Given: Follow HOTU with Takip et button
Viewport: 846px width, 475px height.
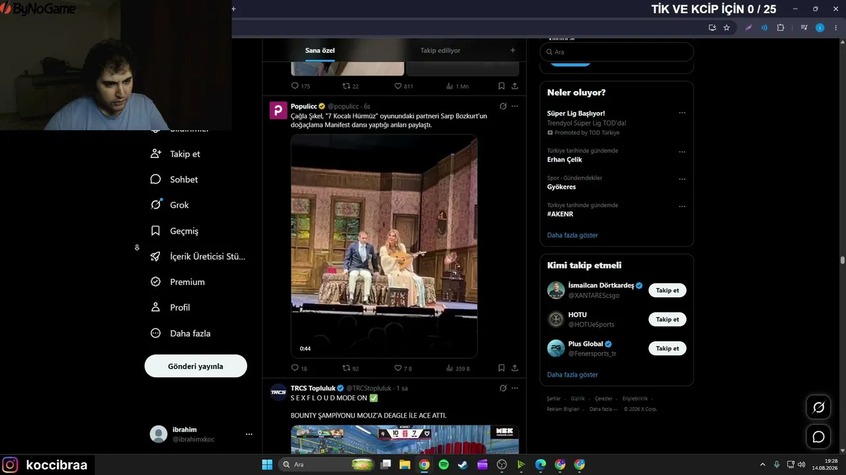Looking at the screenshot, I should [x=668, y=319].
